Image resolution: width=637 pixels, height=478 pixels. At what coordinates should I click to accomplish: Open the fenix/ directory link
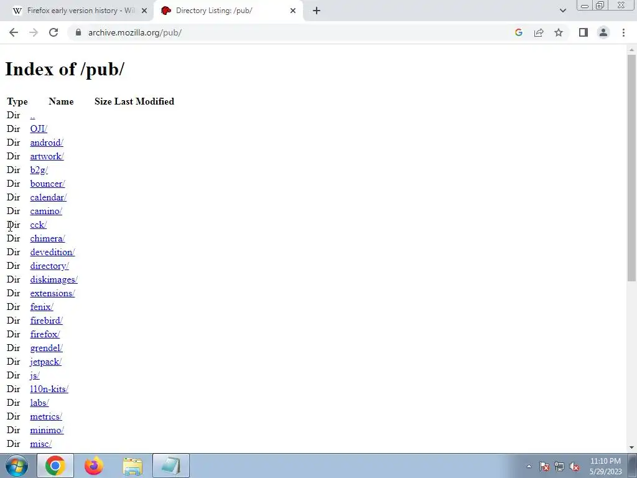point(42,307)
